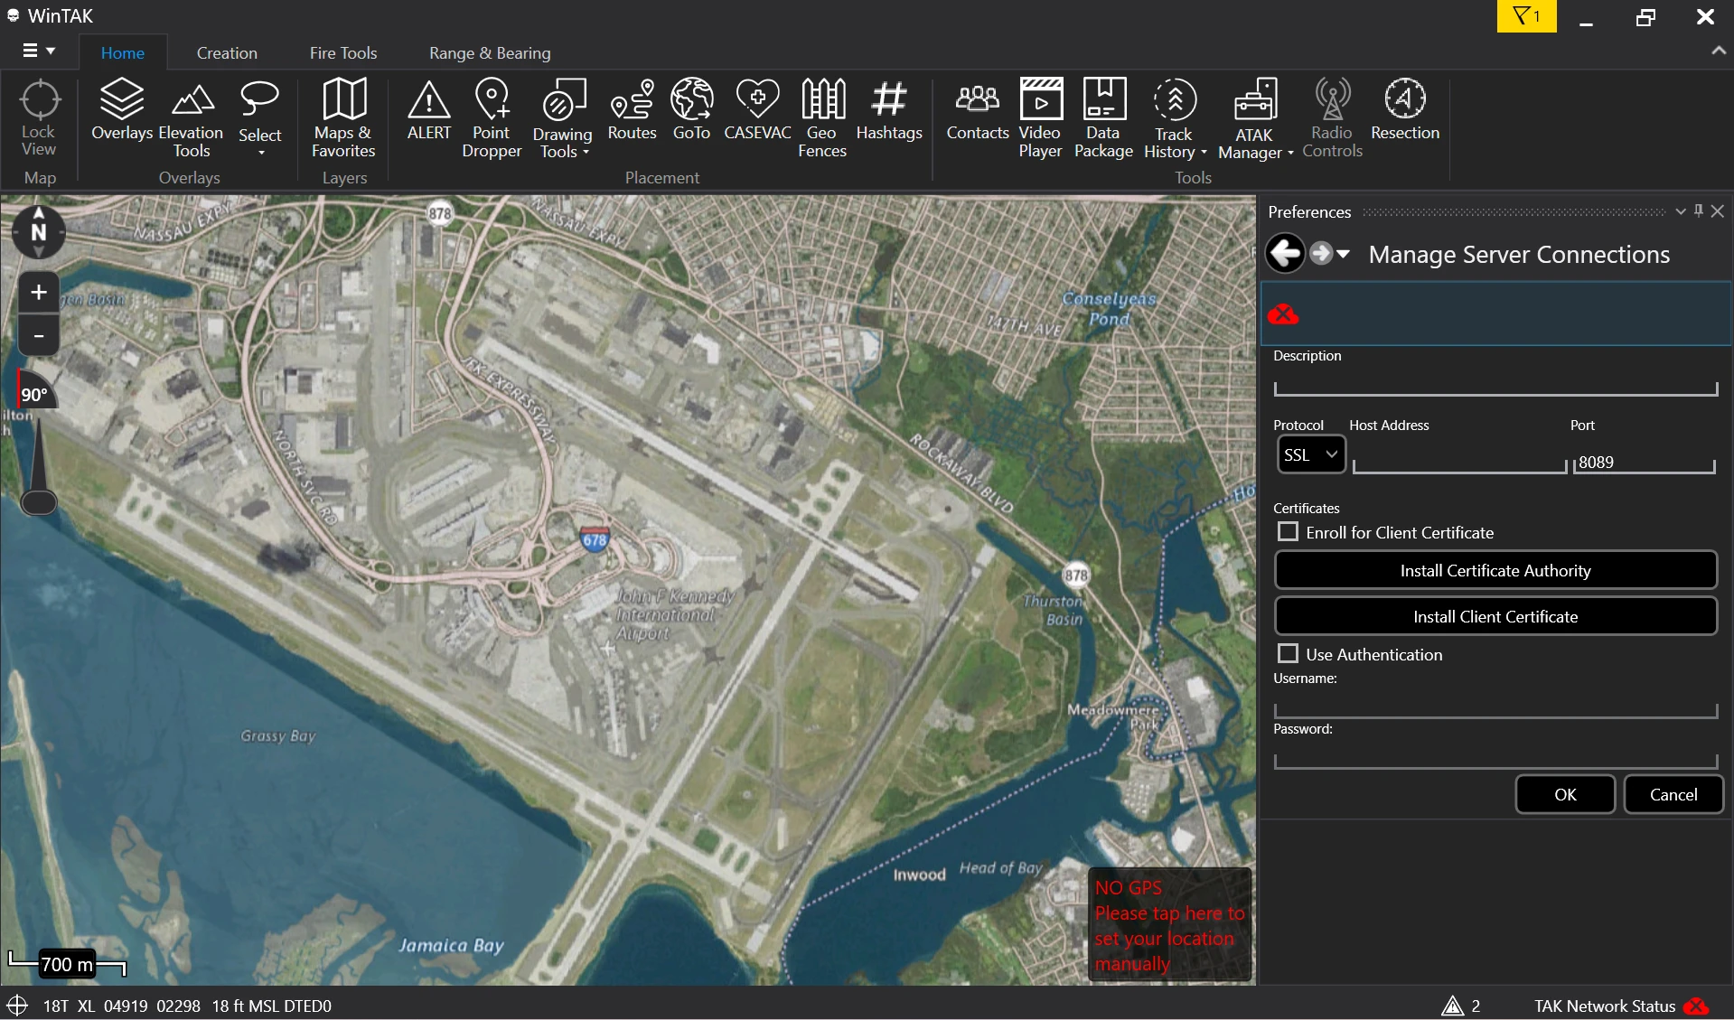This screenshot has width=1734, height=1020.
Task: Click the TAK Network Status icon
Action: (1696, 1006)
